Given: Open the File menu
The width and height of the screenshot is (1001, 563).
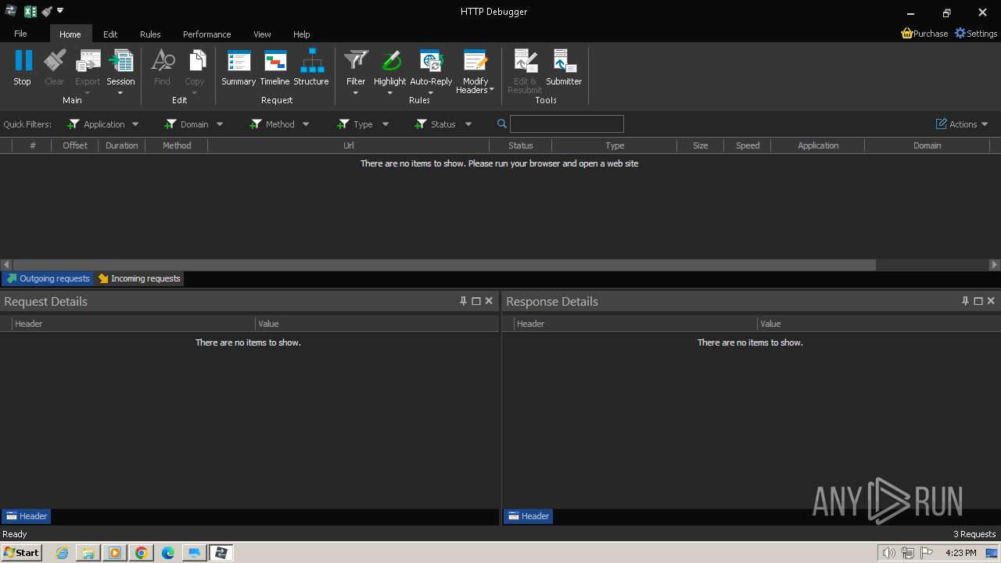Looking at the screenshot, I should click(20, 34).
